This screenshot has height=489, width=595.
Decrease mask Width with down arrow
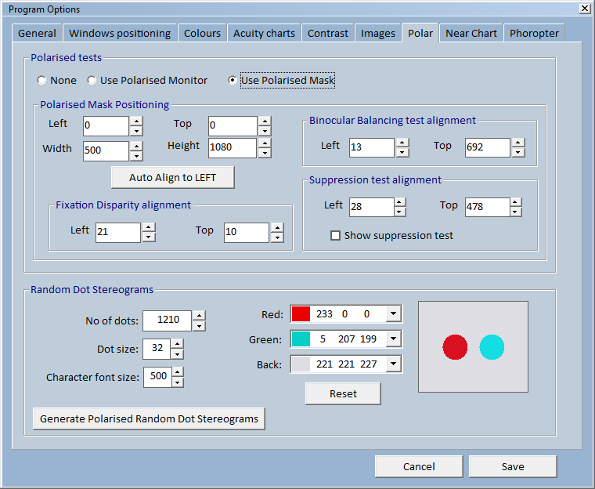pos(136,156)
